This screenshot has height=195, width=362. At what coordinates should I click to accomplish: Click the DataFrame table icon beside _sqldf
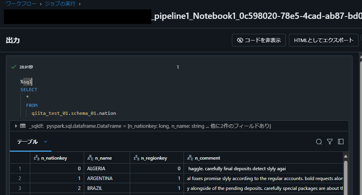pyautogui.click(x=23, y=126)
